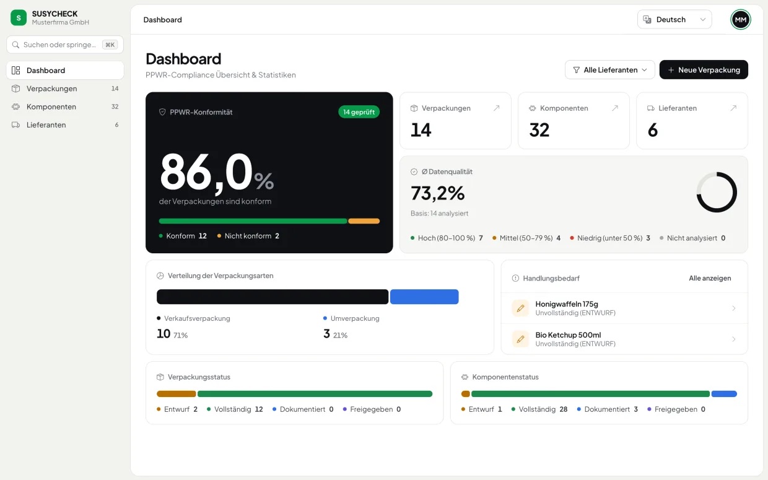
Task: Click the green SUSYCHECK logo icon
Action: [19, 17]
